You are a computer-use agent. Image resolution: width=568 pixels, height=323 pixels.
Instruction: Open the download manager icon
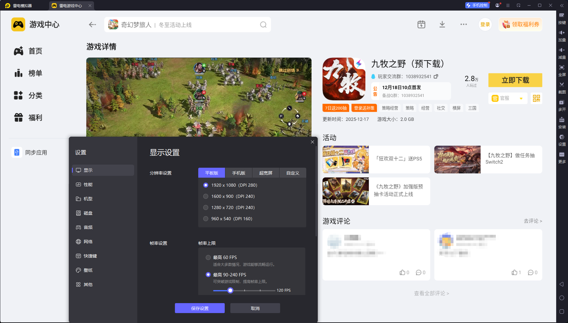tap(442, 25)
